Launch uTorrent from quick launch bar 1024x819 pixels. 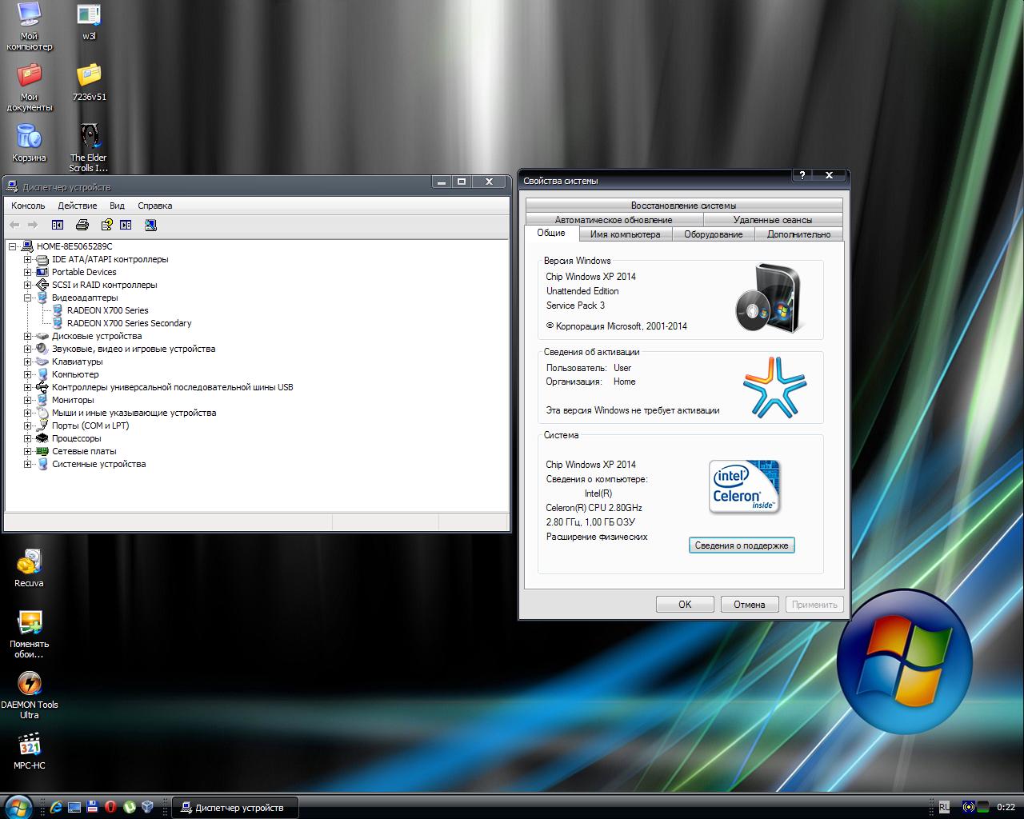tap(129, 807)
